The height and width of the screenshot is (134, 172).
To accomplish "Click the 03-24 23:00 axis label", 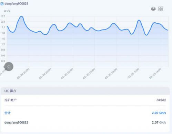I will [45, 74].
